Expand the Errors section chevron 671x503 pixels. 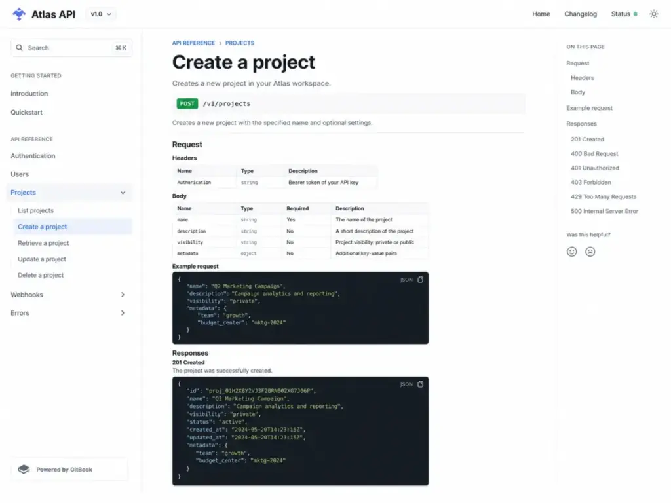tap(123, 313)
